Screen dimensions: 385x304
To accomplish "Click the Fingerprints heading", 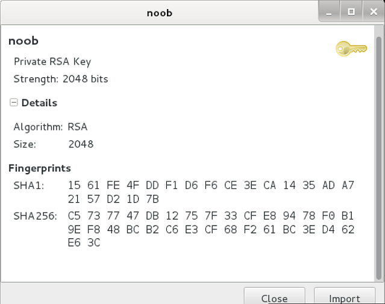I will pyautogui.click(x=40, y=168).
